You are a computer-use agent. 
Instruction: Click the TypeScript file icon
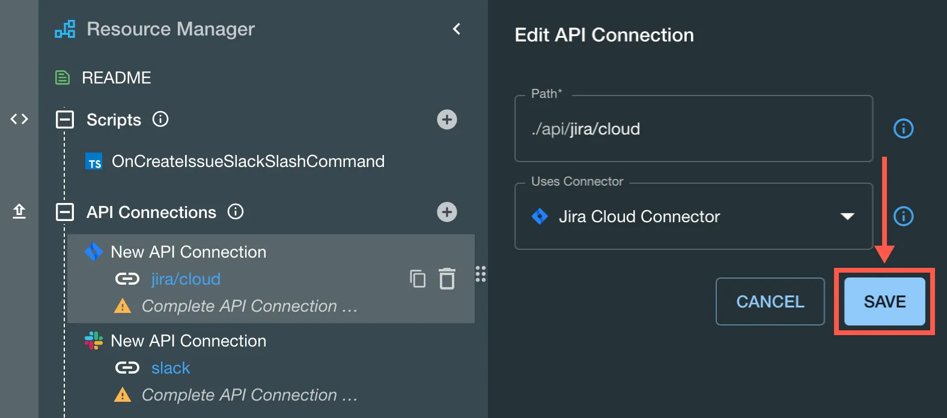94,162
